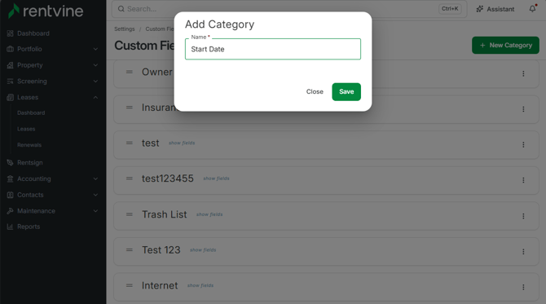Save the new category
Viewport: 546px width, 304px height.
[346, 91]
